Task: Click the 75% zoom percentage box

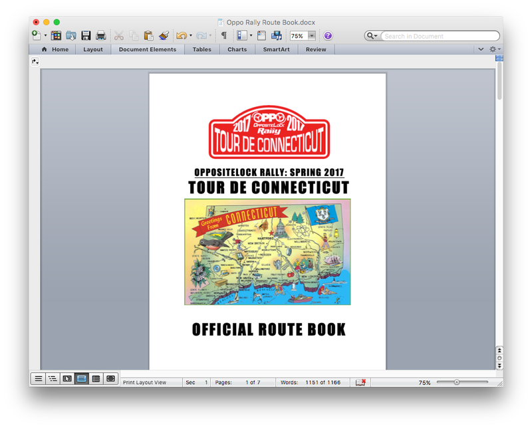Action: [299, 36]
